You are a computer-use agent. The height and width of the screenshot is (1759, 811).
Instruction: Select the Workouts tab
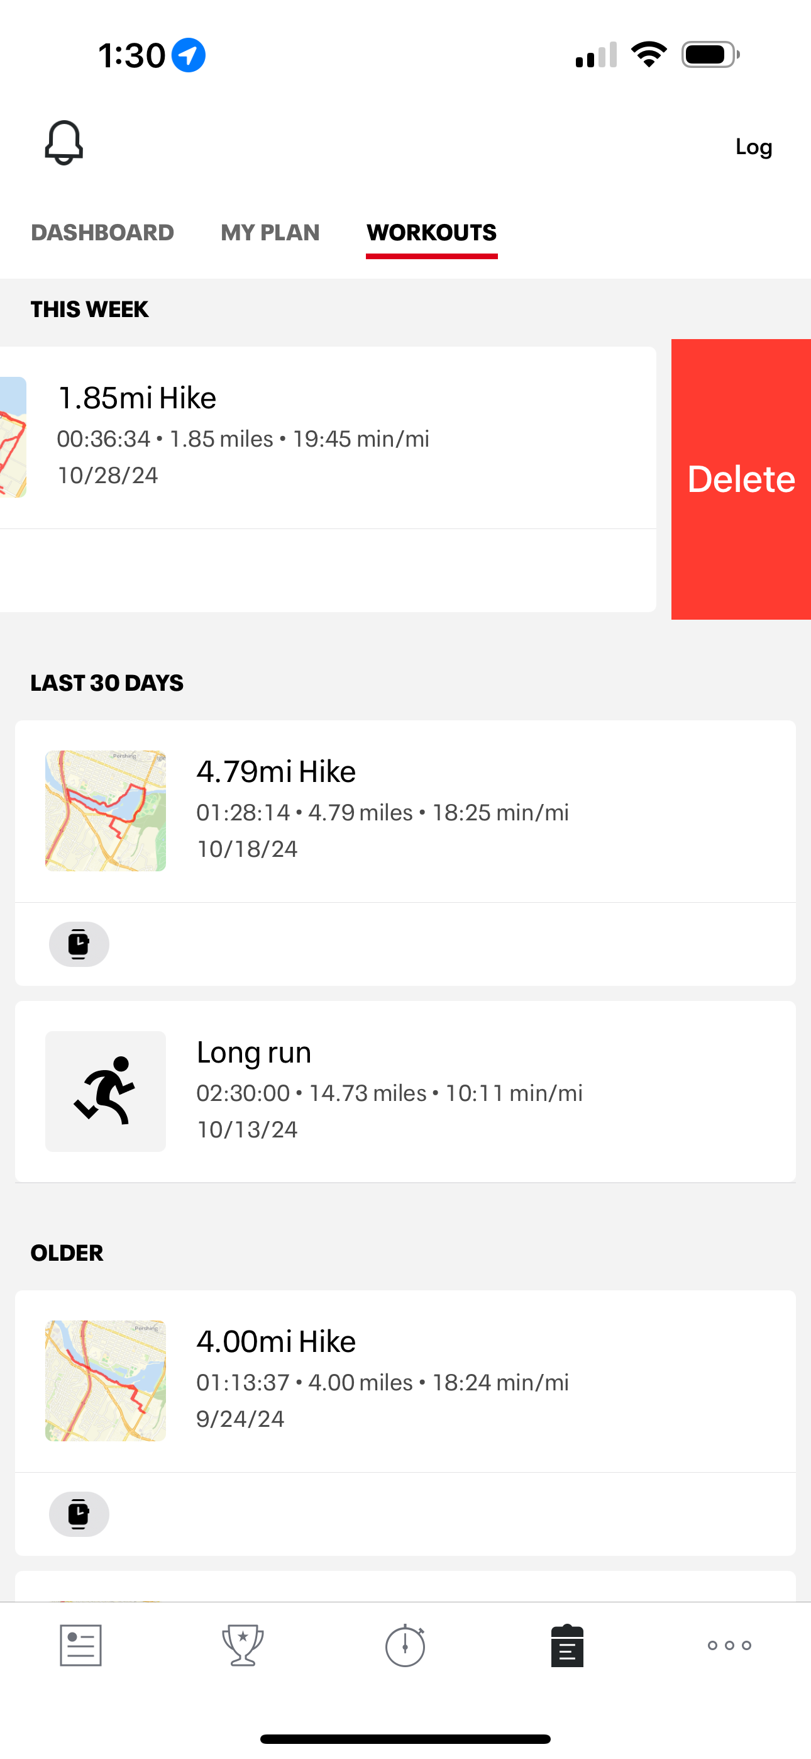431,232
